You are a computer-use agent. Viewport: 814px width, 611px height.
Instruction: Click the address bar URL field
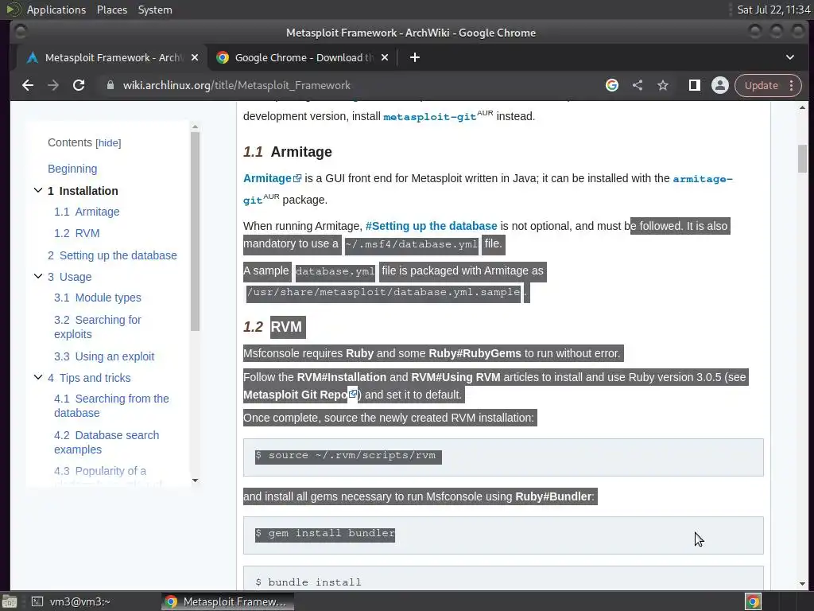click(348, 85)
